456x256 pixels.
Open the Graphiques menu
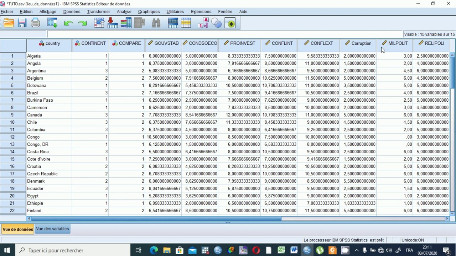click(x=149, y=11)
